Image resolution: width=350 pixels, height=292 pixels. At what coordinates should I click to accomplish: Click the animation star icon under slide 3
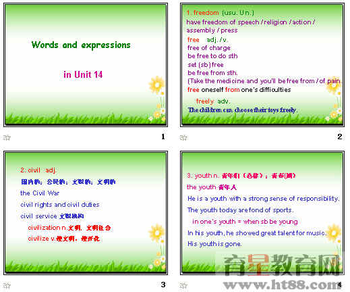tap(7, 286)
